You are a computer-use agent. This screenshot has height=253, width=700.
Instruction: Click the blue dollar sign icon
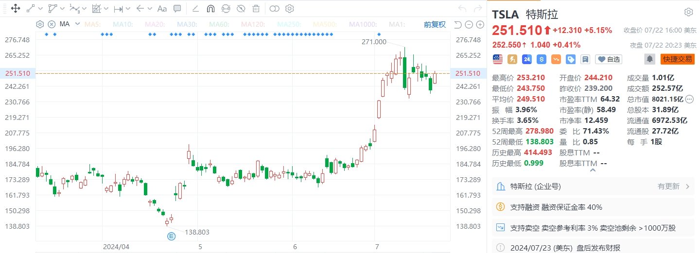542,59
